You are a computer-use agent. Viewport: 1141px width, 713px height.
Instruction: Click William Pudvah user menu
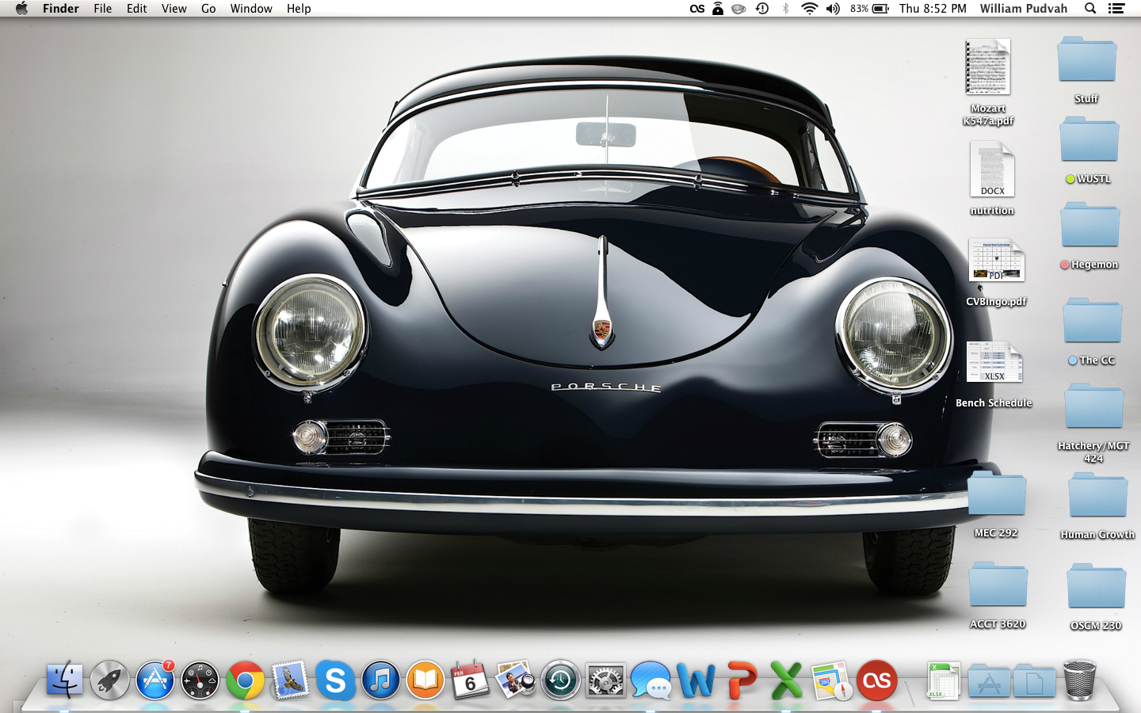[x=1024, y=9]
